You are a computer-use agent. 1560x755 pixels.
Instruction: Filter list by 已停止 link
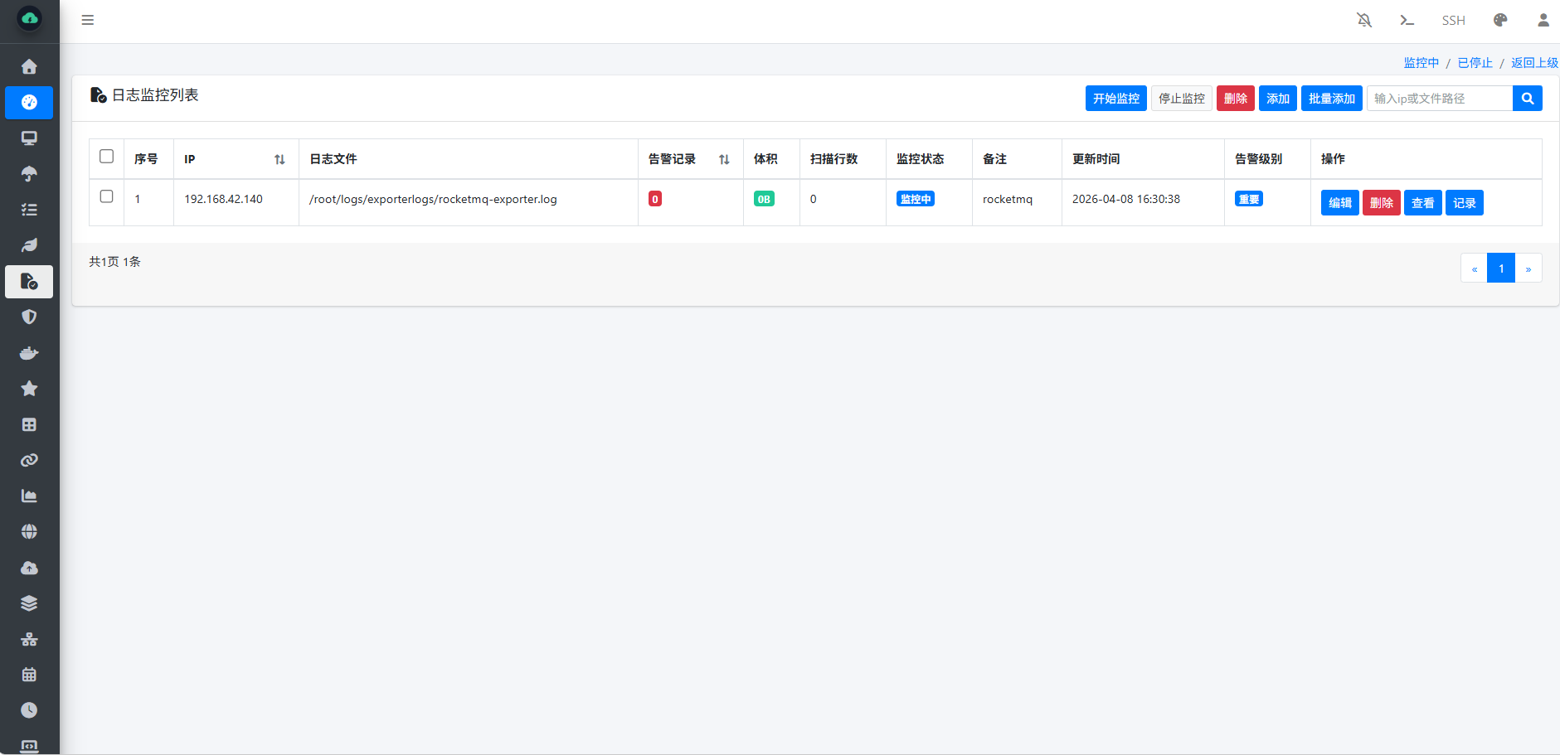[1475, 63]
